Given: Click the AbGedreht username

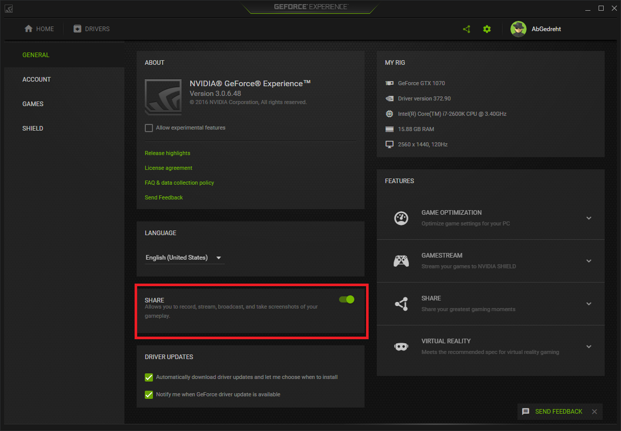Looking at the screenshot, I should pos(547,29).
